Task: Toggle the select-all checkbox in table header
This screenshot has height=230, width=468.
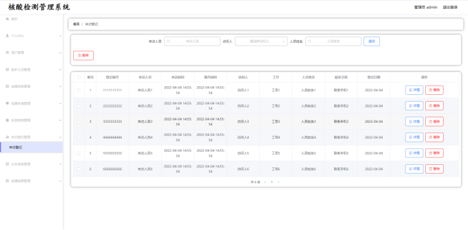Action: point(79,77)
